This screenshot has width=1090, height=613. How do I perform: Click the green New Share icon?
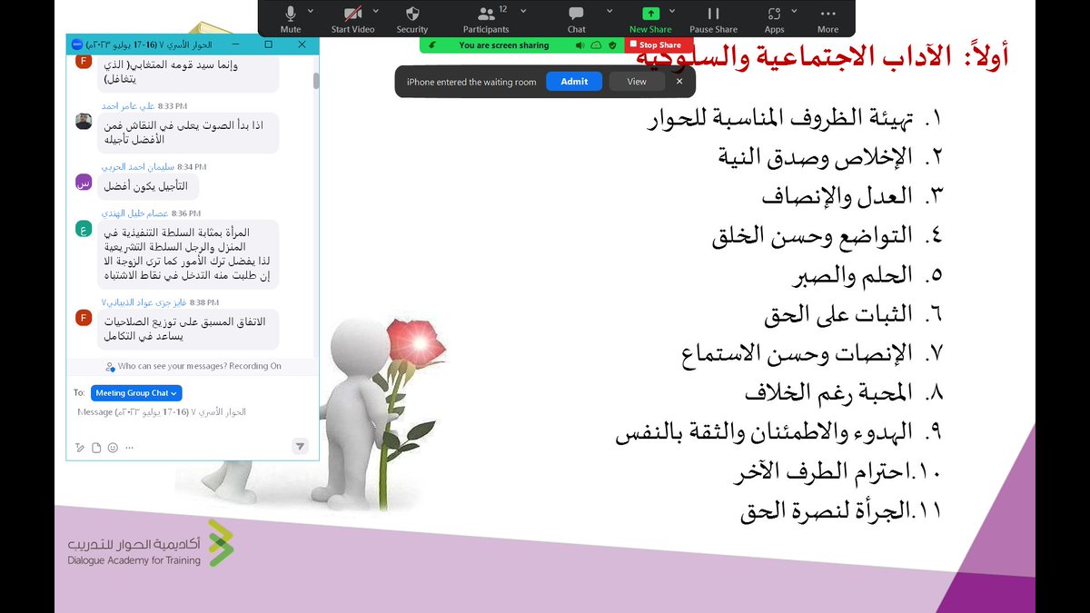coord(650,14)
